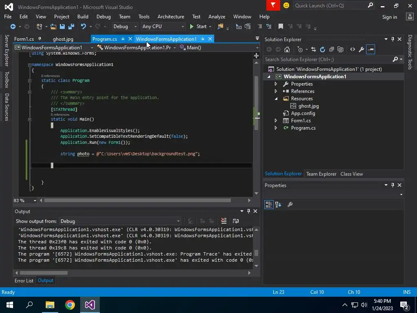Screen dimensions: 417x313
Task: Switch to the Team Explorer tab
Action: pyautogui.click(x=321, y=174)
